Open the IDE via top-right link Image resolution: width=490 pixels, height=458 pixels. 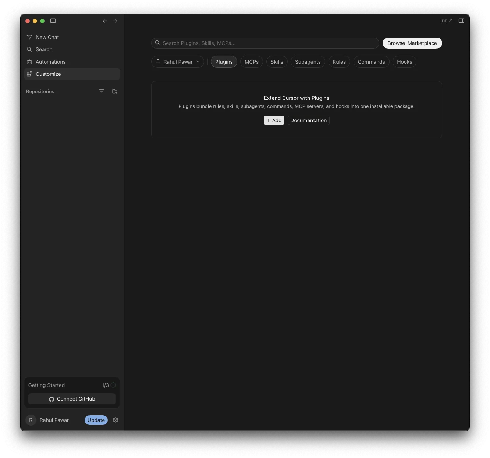click(x=446, y=21)
